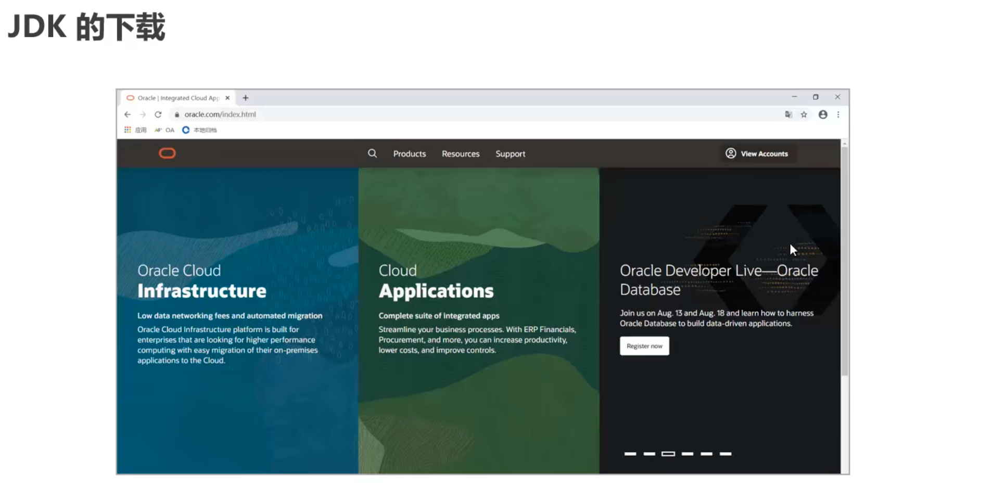
Task: Open the browser profile icon
Action: [x=823, y=114]
